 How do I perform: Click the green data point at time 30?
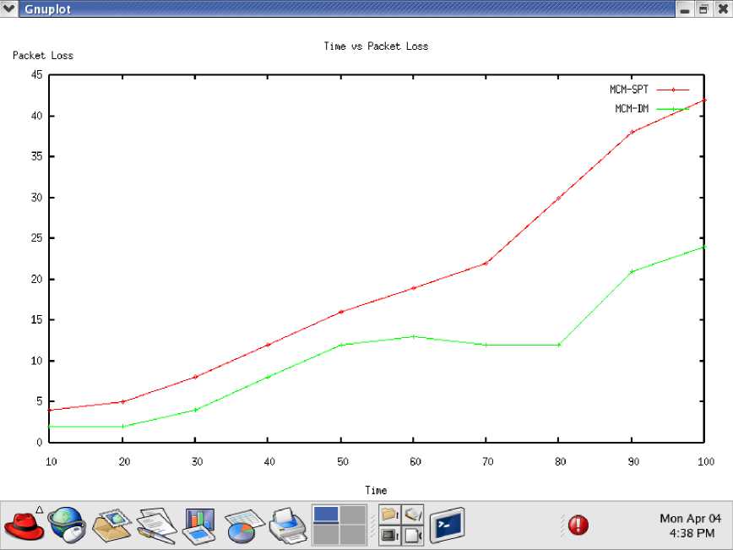[x=195, y=410]
